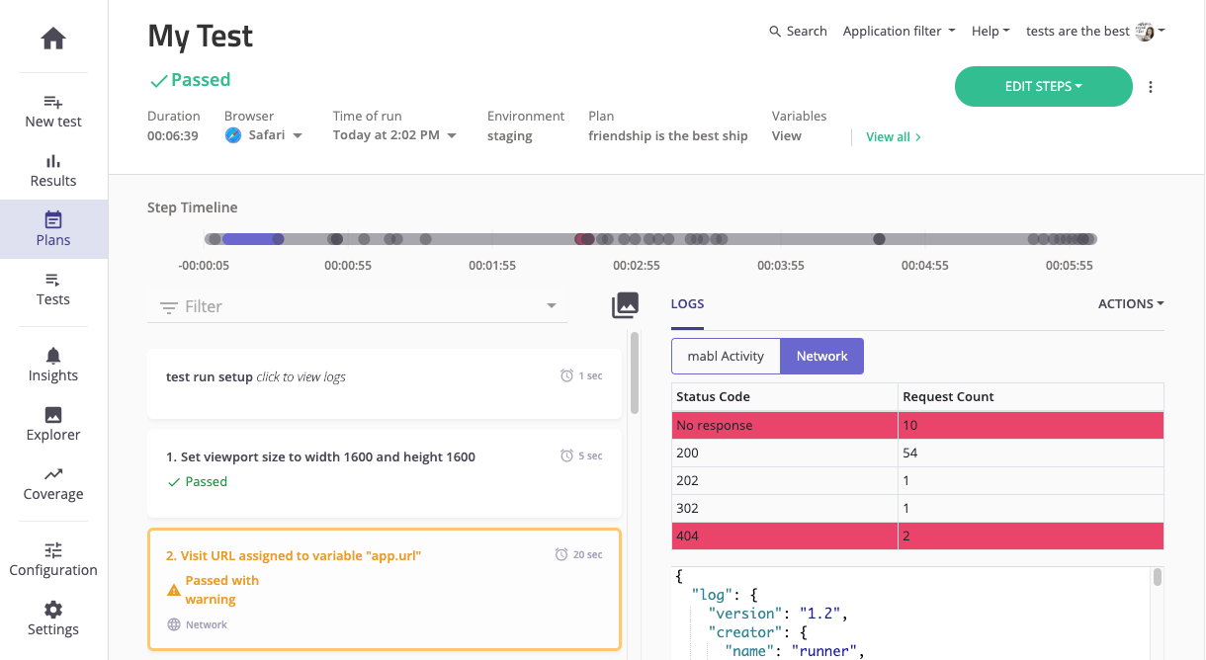Expand the Filter steps dropdown arrow
The image size is (1206, 660).
click(552, 306)
